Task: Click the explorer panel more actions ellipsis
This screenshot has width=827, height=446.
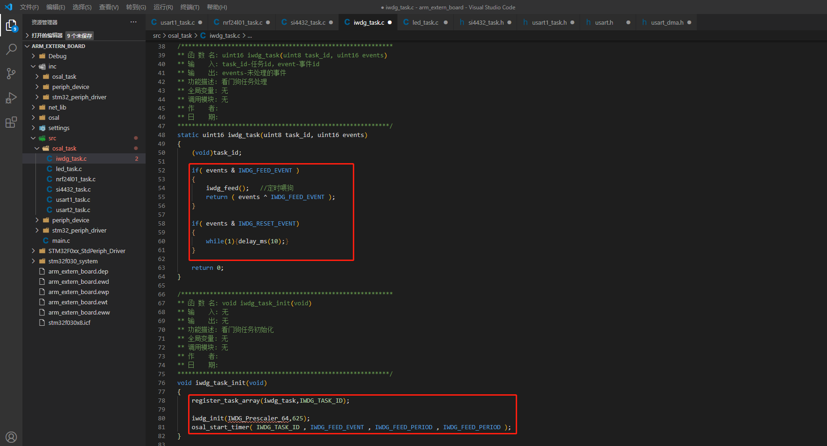Action: point(133,22)
